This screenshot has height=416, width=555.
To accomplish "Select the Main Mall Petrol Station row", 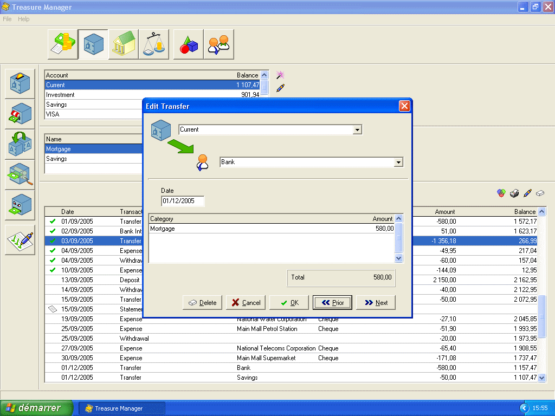I will click(291, 329).
